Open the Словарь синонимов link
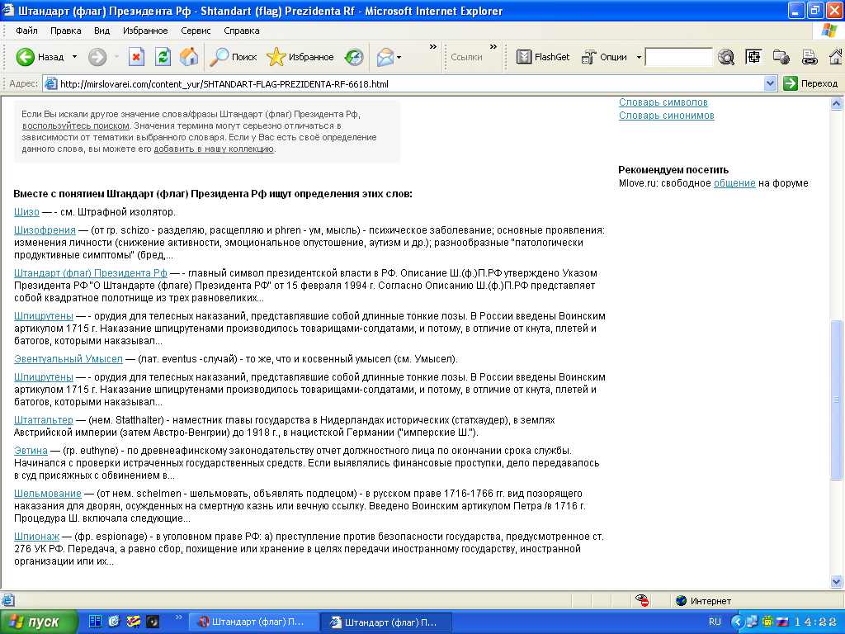Viewport: 845px width, 634px height. coord(666,116)
